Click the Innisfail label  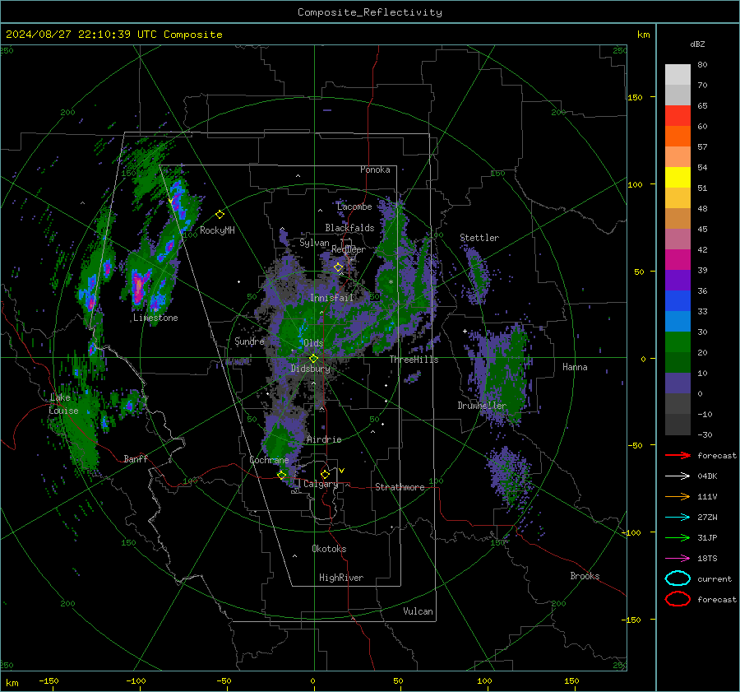332,298
